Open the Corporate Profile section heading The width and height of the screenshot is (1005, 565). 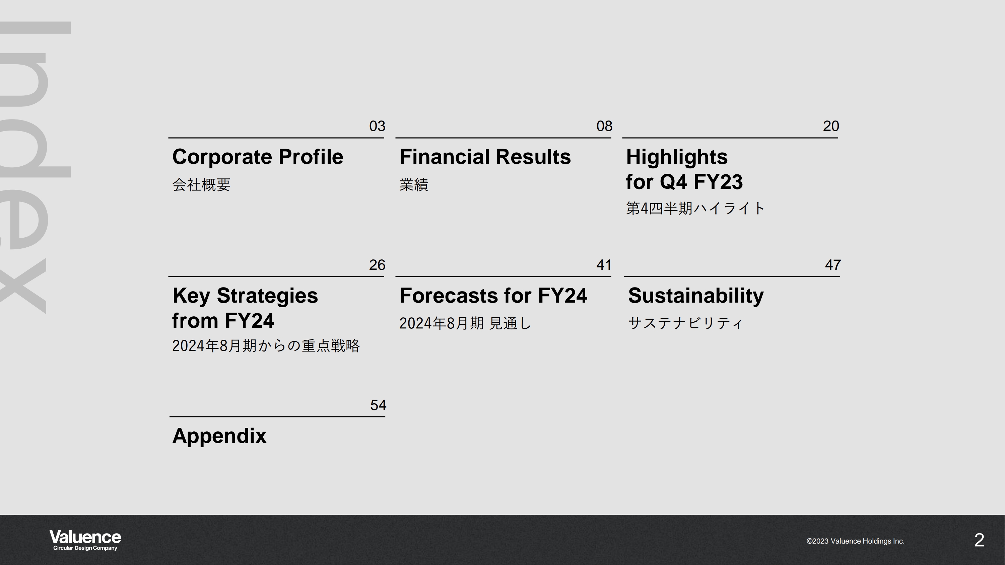click(258, 157)
